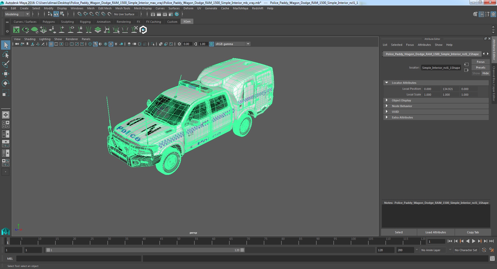Open shelf settings gear icon
The image size is (497, 269).
point(7,31)
